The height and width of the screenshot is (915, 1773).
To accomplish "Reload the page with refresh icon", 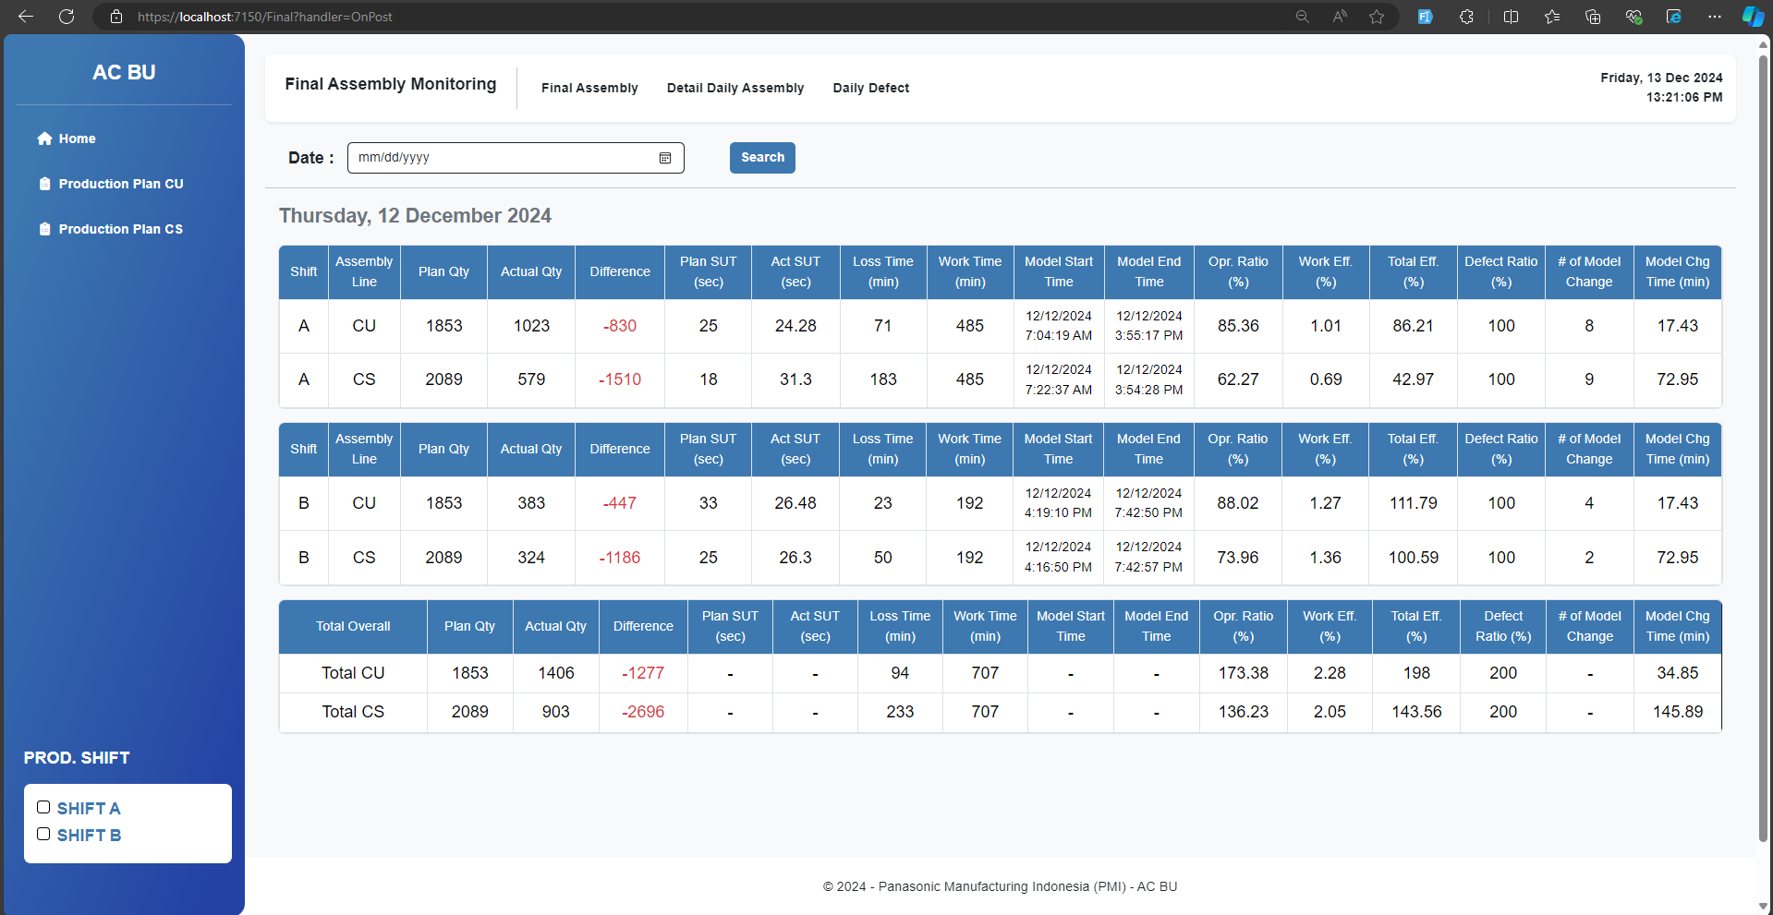I will pyautogui.click(x=67, y=17).
